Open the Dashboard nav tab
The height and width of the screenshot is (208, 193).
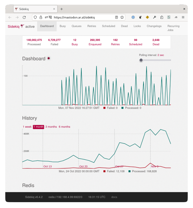(47, 26)
